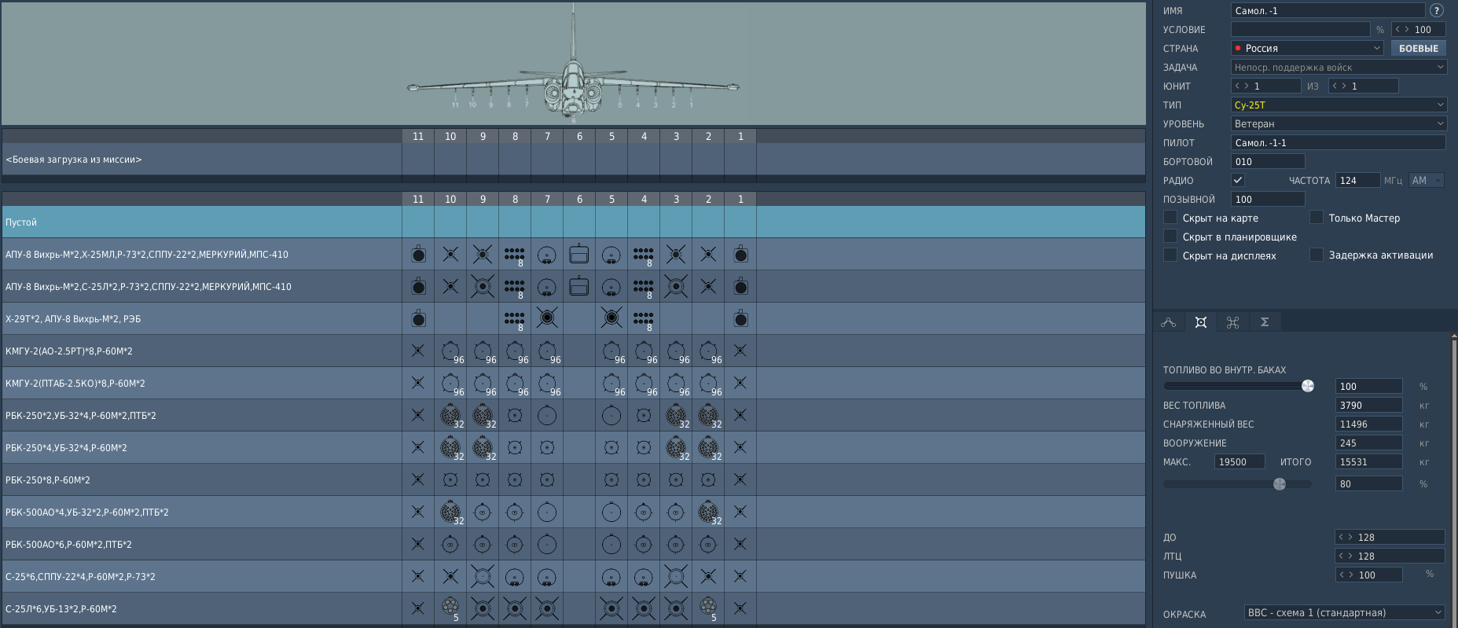The height and width of the screenshot is (628, 1458).
Task: Click pylon 11 pod icon in Х-25МЛ loadout row
Action: pyautogui.click(x=418, y=255)
